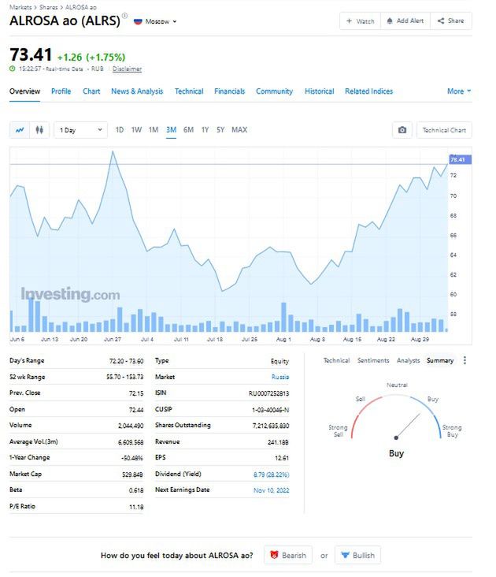The height and width of the screenshot is (577, 496).
Task: Select the Volume value 2,044,490
Action: (131, 426)
